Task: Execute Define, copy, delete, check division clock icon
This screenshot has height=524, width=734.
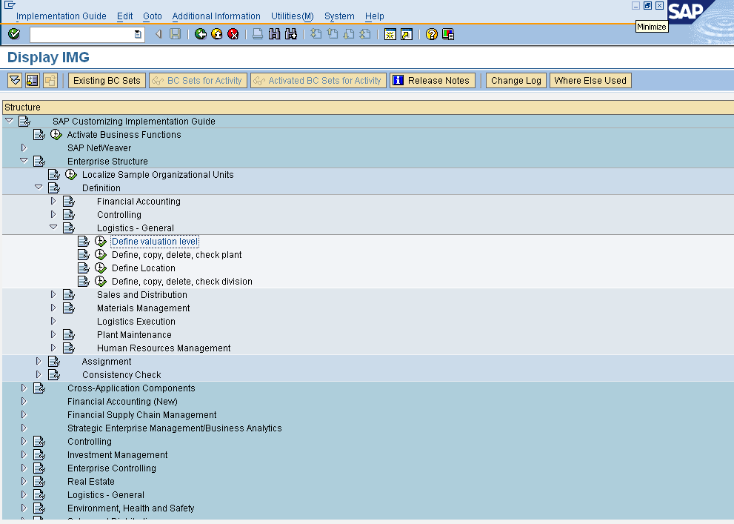Action: 101,282
